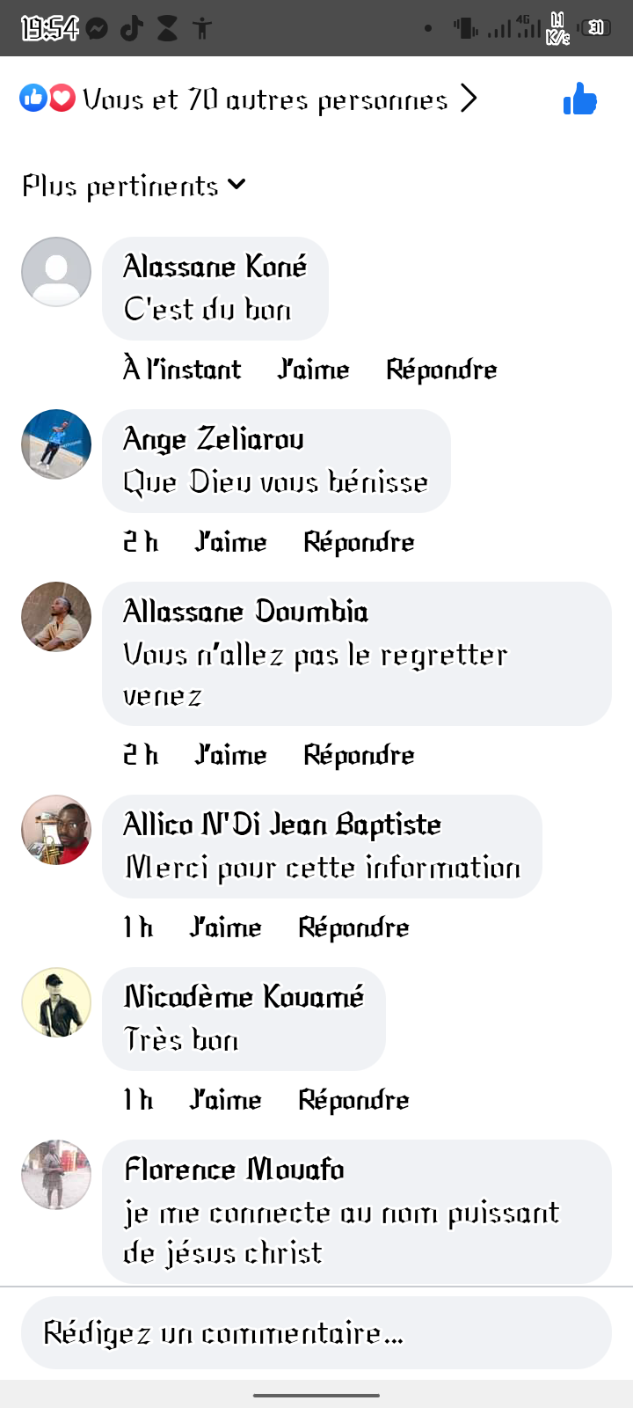Expand the "Plus pertinents" sort dropdown
Image resolution: width=633 pixels, height=1408 pixels.
click(x=134, y=186)
